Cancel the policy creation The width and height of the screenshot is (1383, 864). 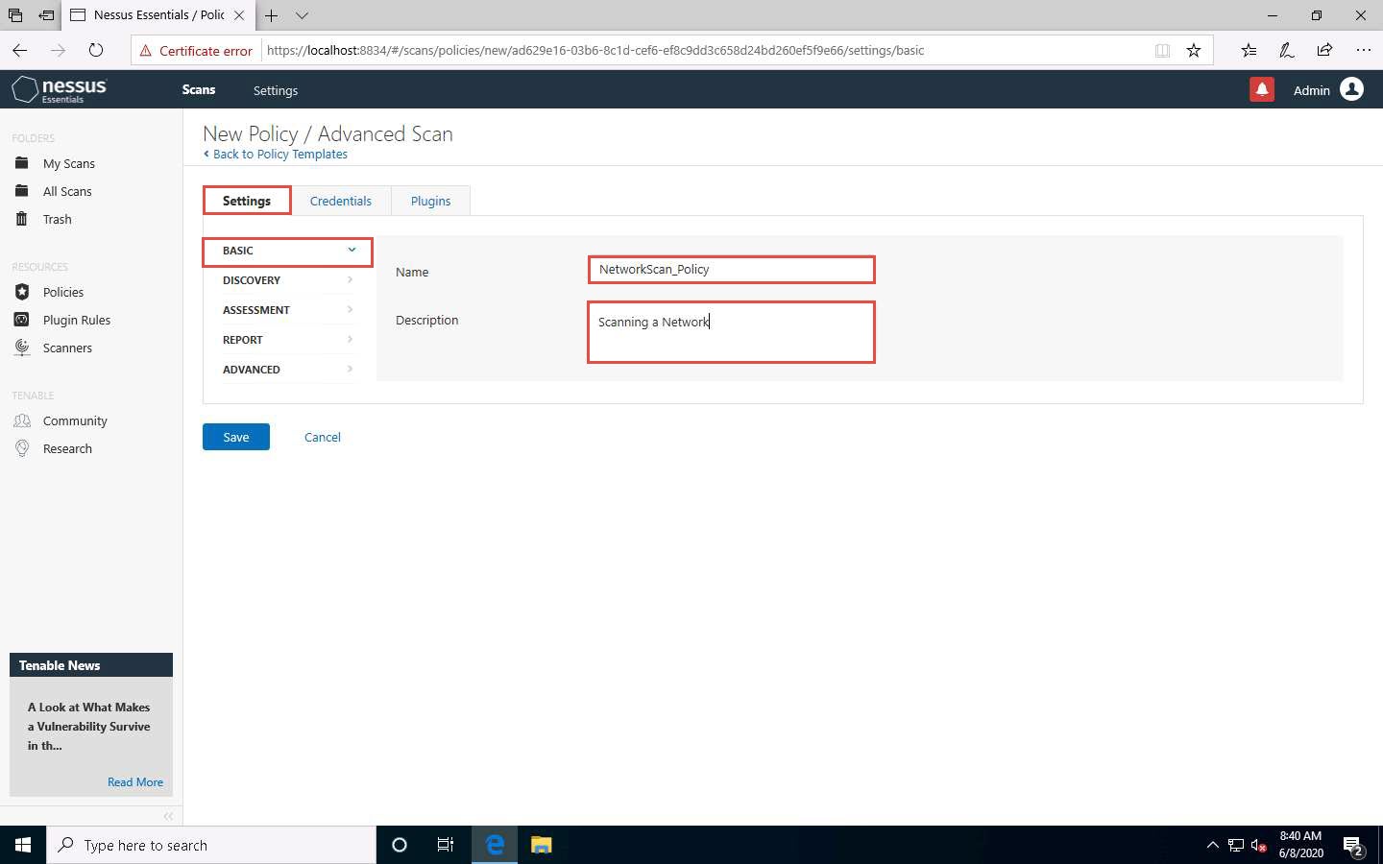[x=323, y=437]
